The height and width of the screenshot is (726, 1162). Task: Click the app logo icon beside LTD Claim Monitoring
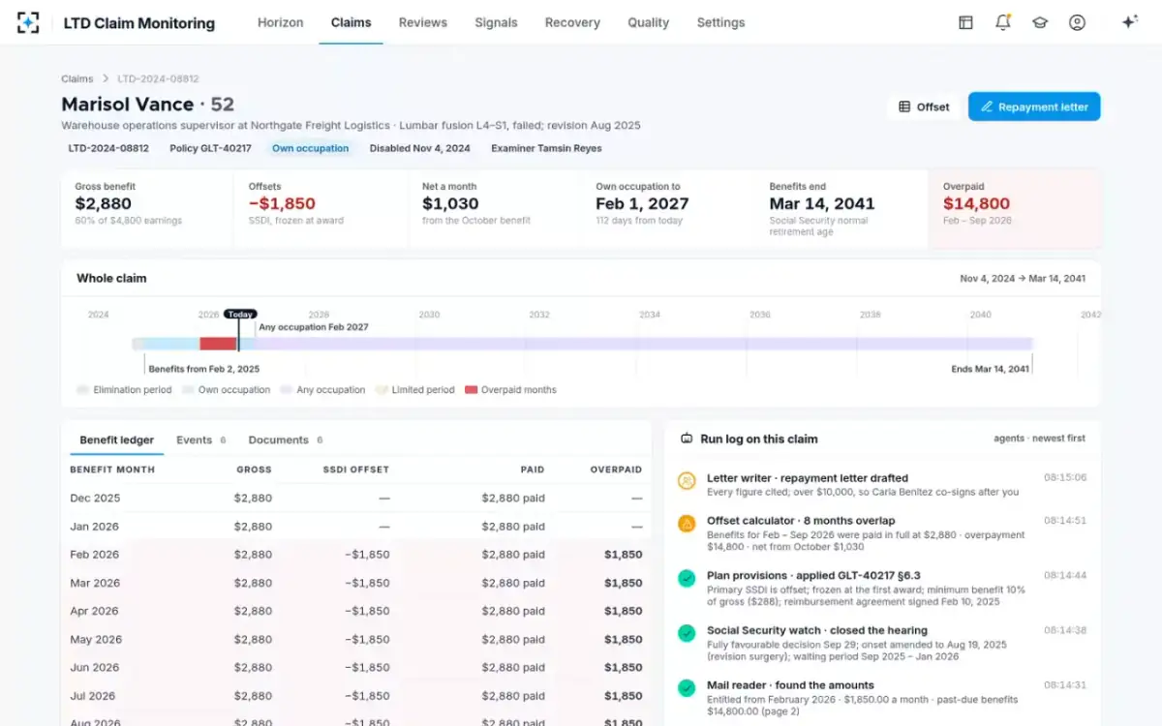coord(28,22)
